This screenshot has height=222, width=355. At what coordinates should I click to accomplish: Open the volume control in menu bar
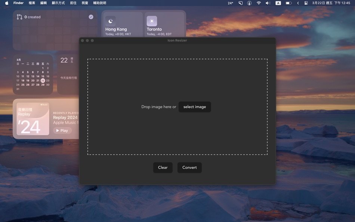pos(268,3)
